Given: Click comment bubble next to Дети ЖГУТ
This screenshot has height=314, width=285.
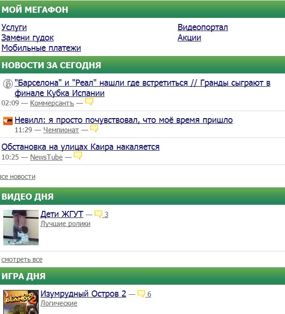Looking at the screenshot, I should pyautogui.click(x=98, y=214).
